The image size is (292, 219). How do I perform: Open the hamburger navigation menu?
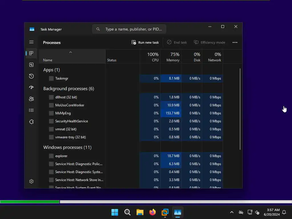pos(31,42)
